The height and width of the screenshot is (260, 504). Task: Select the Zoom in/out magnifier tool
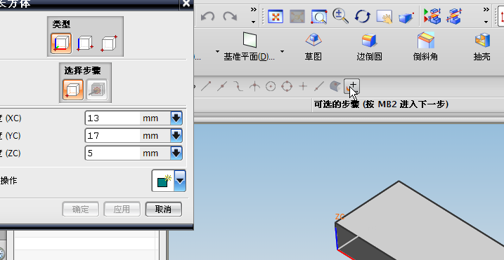click(x=340, y=15)
